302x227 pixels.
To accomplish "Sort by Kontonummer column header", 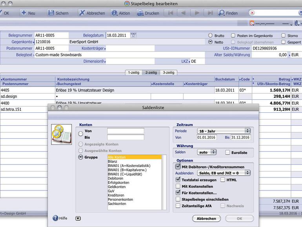I will [x=28, y=79].
